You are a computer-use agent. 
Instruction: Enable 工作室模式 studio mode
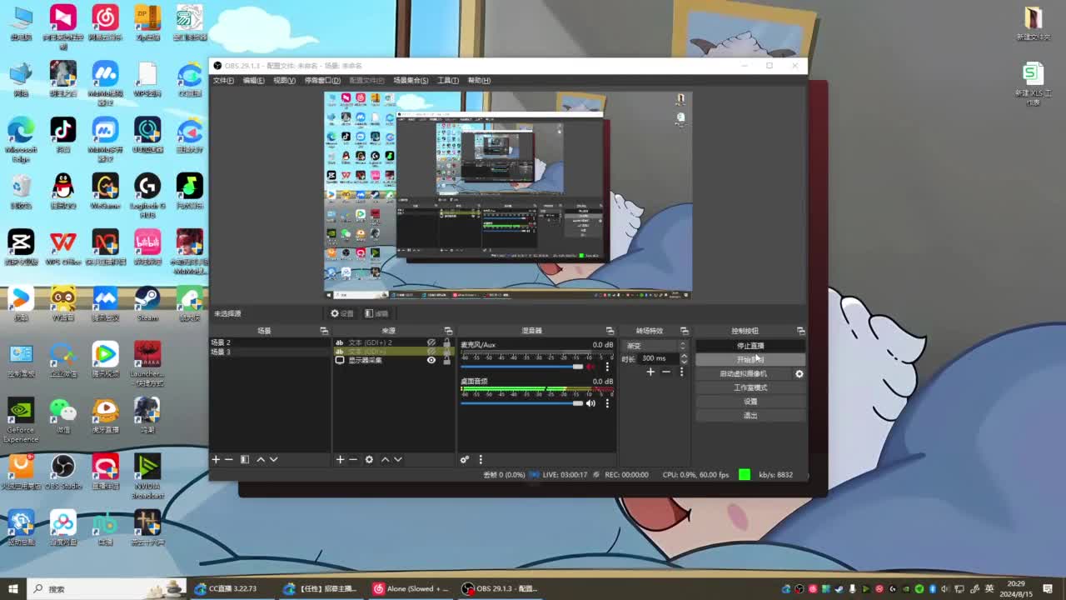click(750, 387)
